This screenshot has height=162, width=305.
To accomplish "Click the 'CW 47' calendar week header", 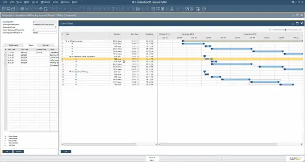I will tap(223, 38).
